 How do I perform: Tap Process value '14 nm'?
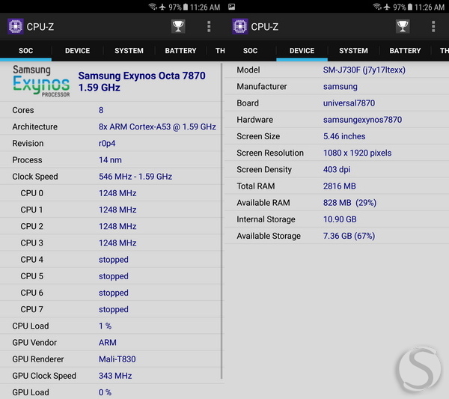click(x=110, y=160)
